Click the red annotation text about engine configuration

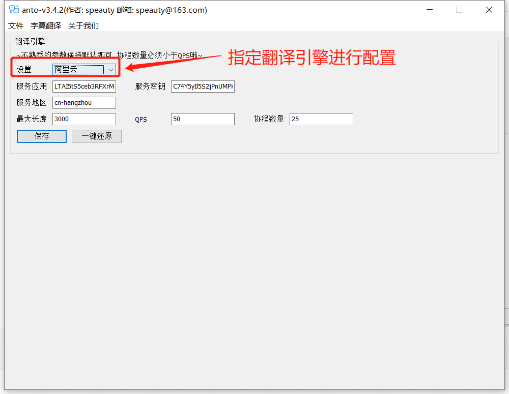(313, 58)
